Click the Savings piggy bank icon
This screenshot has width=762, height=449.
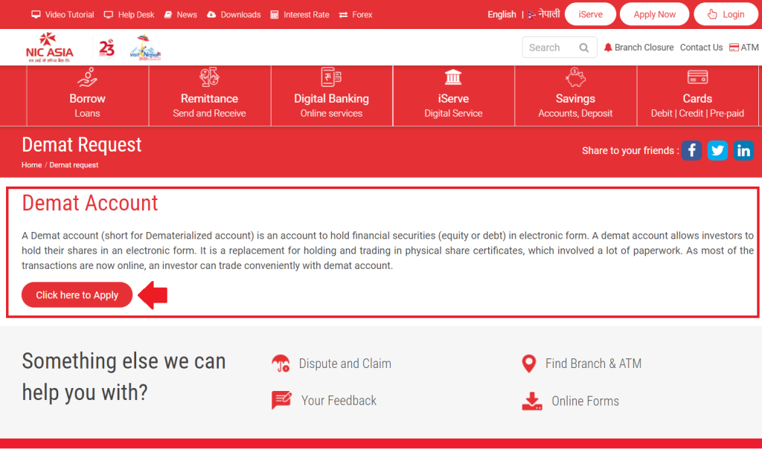[x=575, y=77]
